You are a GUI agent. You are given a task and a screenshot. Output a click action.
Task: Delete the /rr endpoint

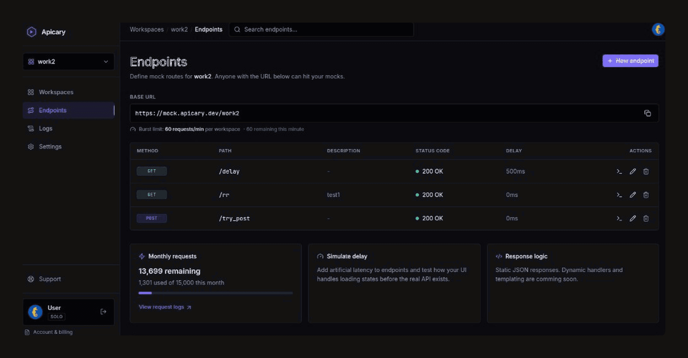pyautogui.click(x=646, y=195)
